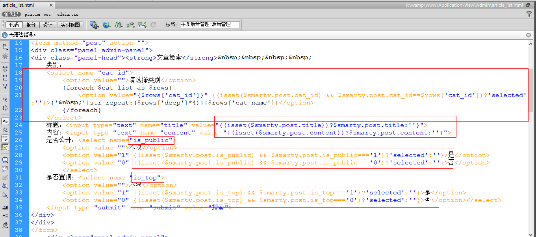
Task: Click the Open Documents icon in coding toolbar
Action: coord(5,47)
